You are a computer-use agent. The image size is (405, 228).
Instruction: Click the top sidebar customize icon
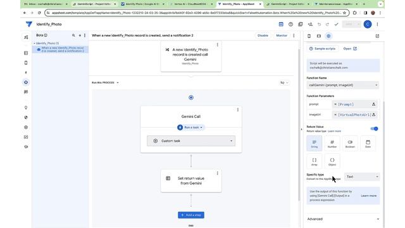(x=26, y=37)
